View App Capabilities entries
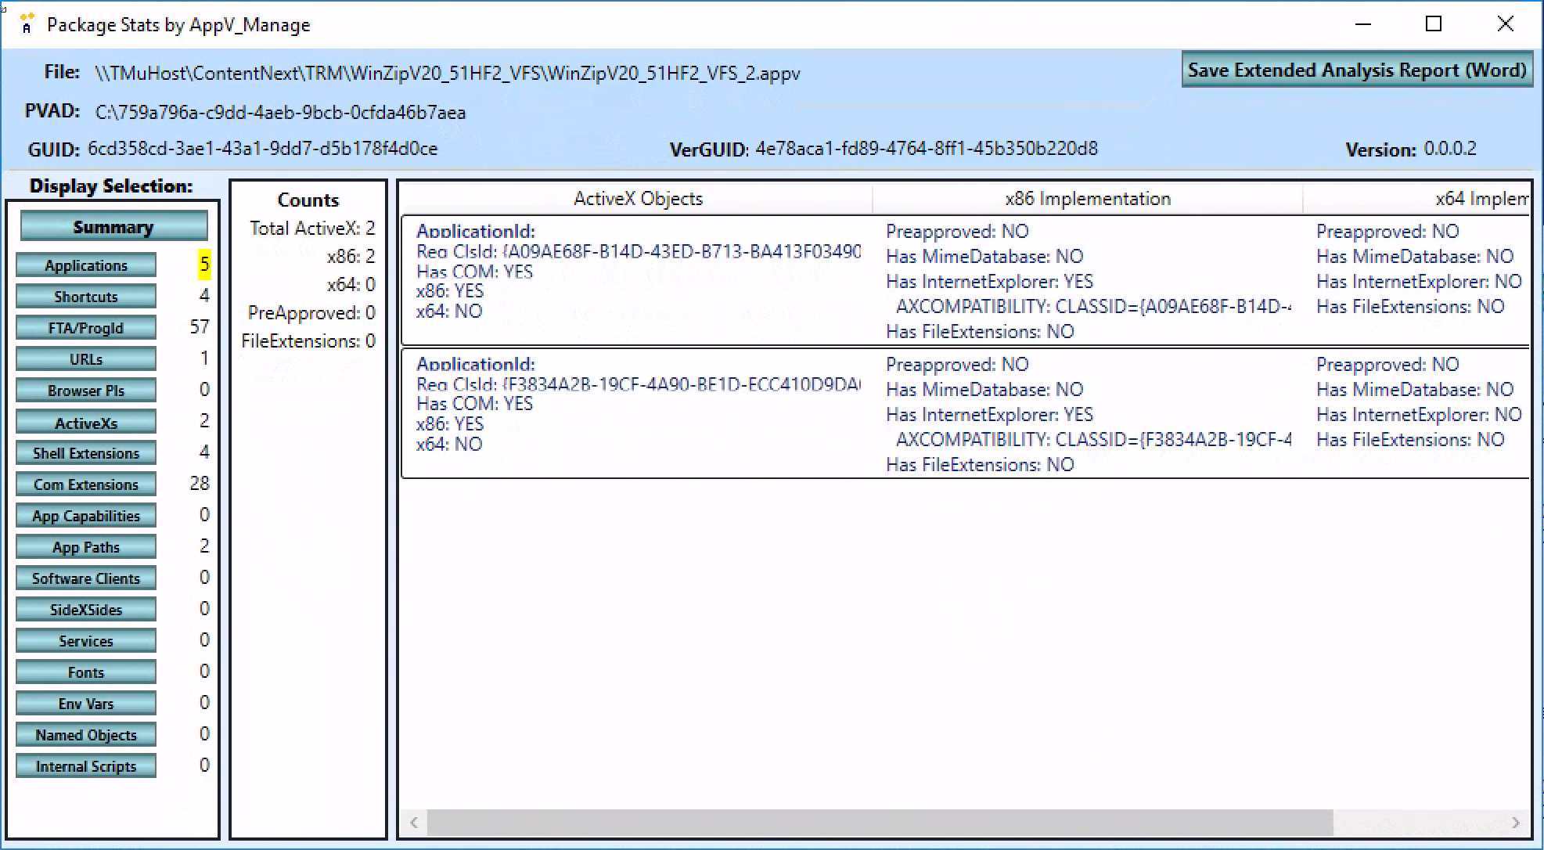This screenshot has height=850, width=1544. pos(86,516)
